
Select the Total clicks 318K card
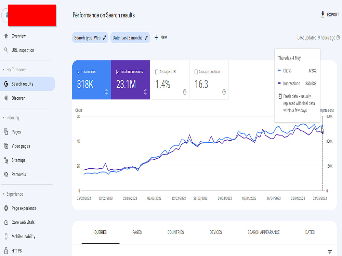(x=91, y=80)
